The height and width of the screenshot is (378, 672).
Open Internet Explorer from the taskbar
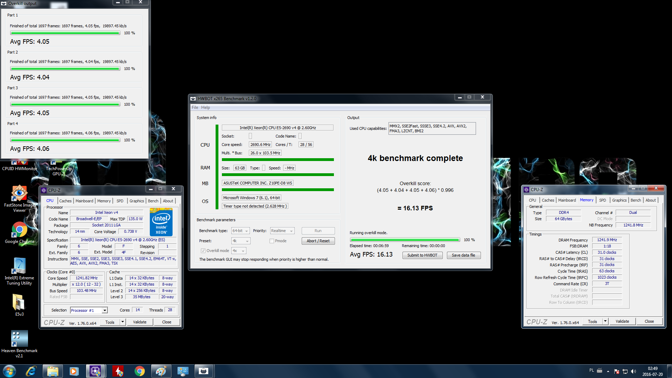[31, 371]
